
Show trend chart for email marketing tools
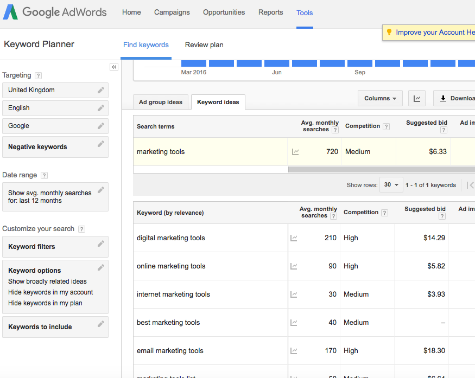[294, 351]
